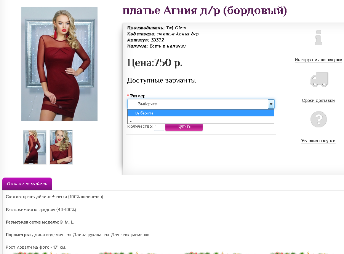This screenshot has height=254, width=344.
Task: Click the Количество quantity input field
Action: pyautogui.click(x=159, y=127)
